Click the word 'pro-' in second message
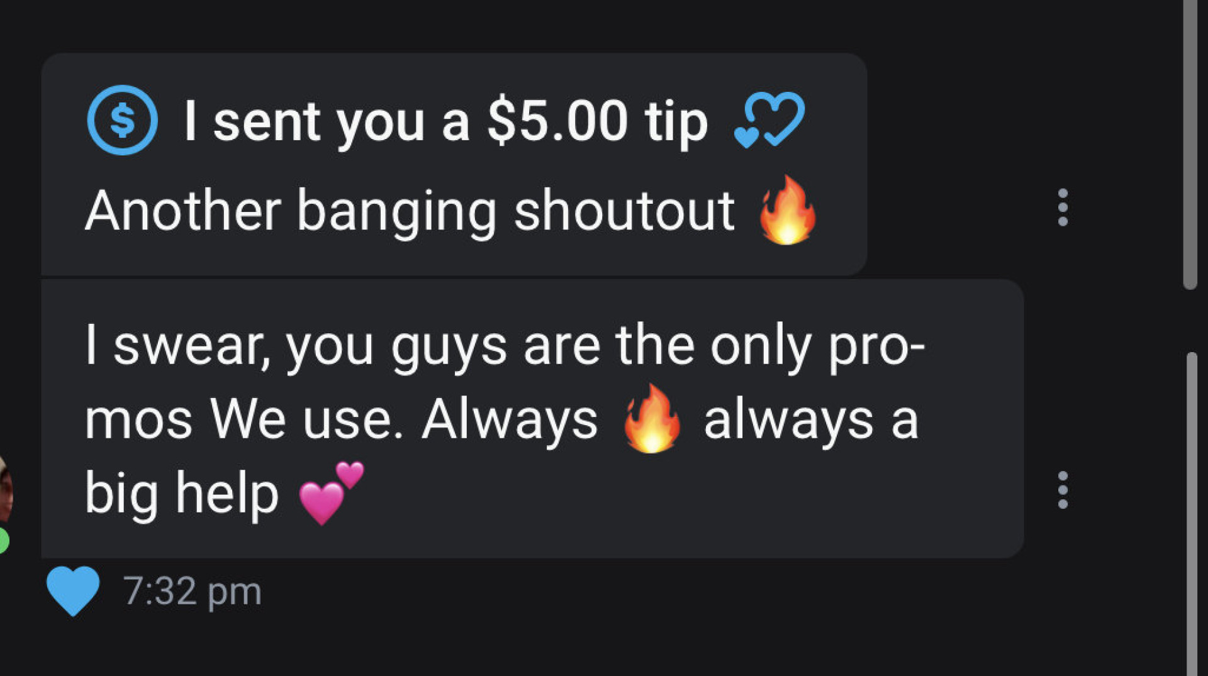 [x=876, y=347]
